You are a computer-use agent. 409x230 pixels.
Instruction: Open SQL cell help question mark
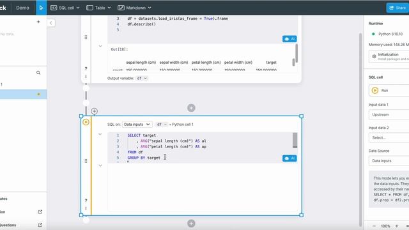click(x=86, y=201)
